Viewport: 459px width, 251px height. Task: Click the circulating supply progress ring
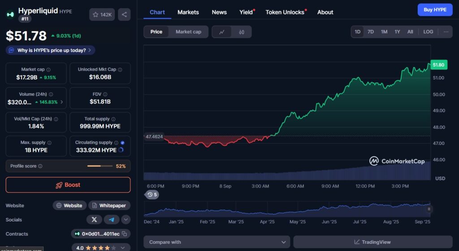pyautogui.click(x=121, y=150)
